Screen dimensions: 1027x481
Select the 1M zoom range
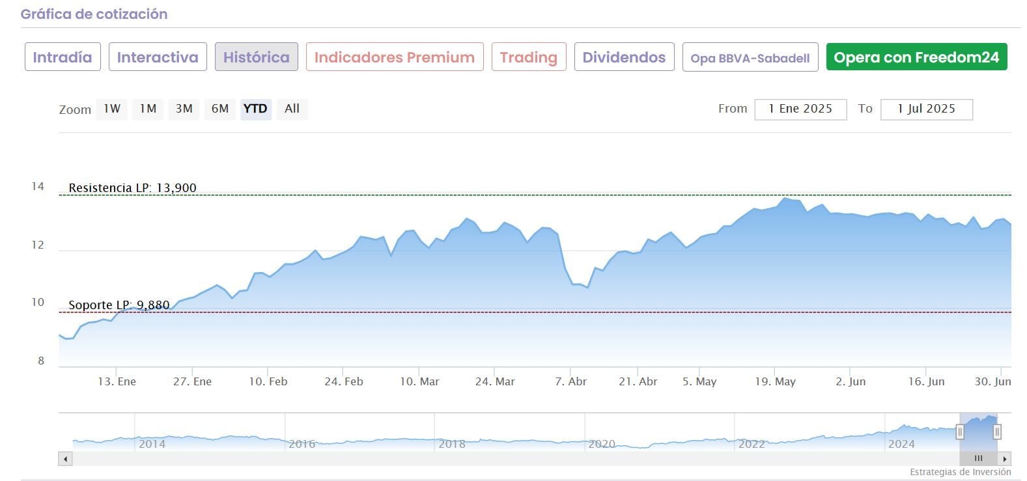pyautogui.click(x=148, y=109)
